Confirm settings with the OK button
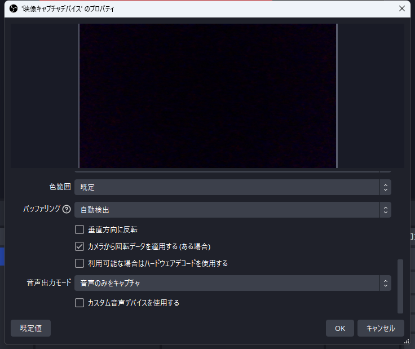This screenshot has width=415, height=349. (x=339, y=328)
